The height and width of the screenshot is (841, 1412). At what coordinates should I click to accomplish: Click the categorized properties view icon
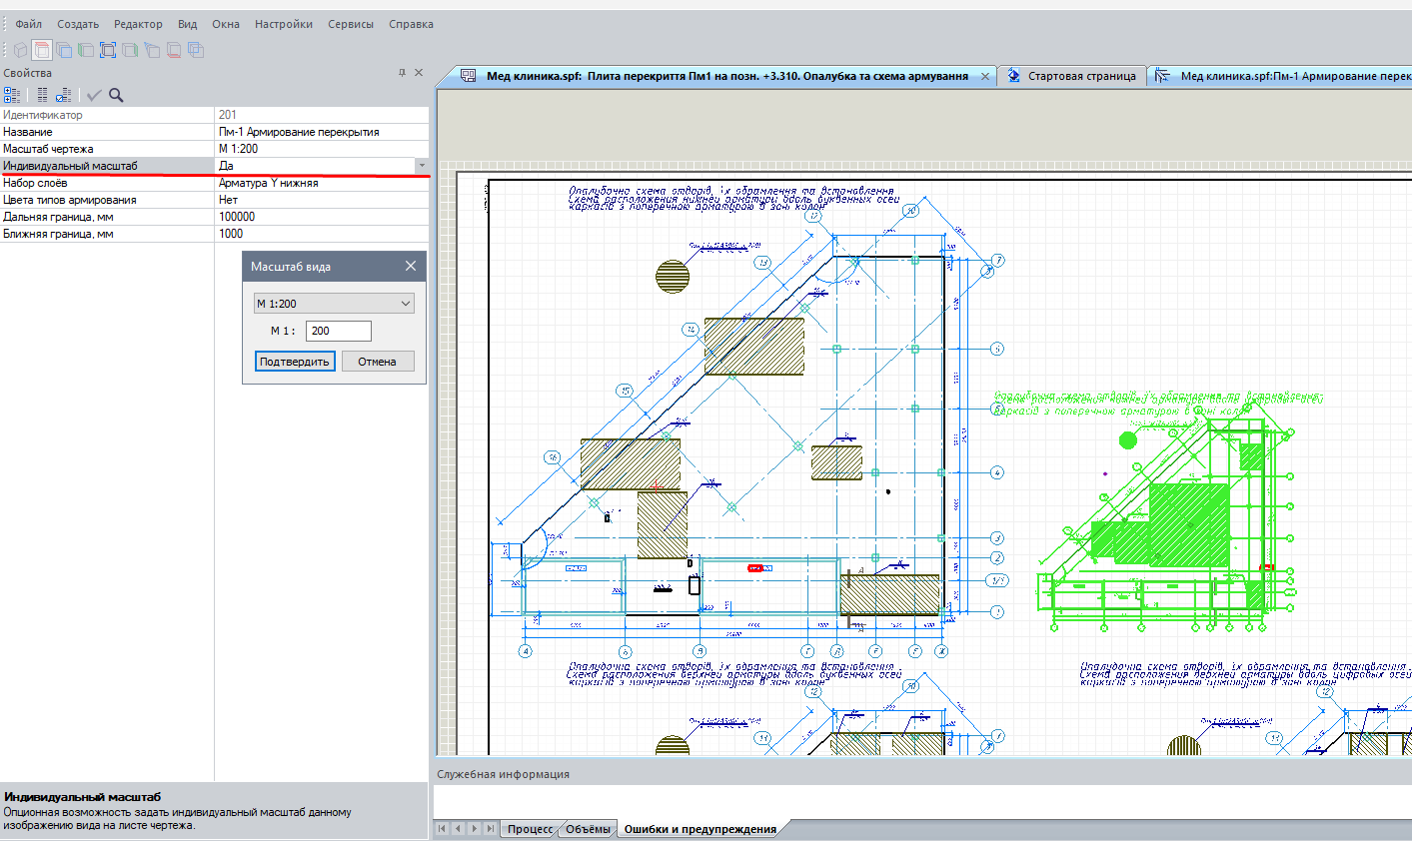pyautogui.click(x=12, y=95)
